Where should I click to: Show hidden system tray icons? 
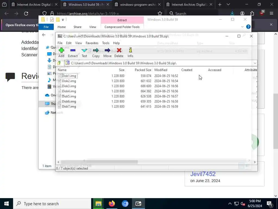(230, 204)
